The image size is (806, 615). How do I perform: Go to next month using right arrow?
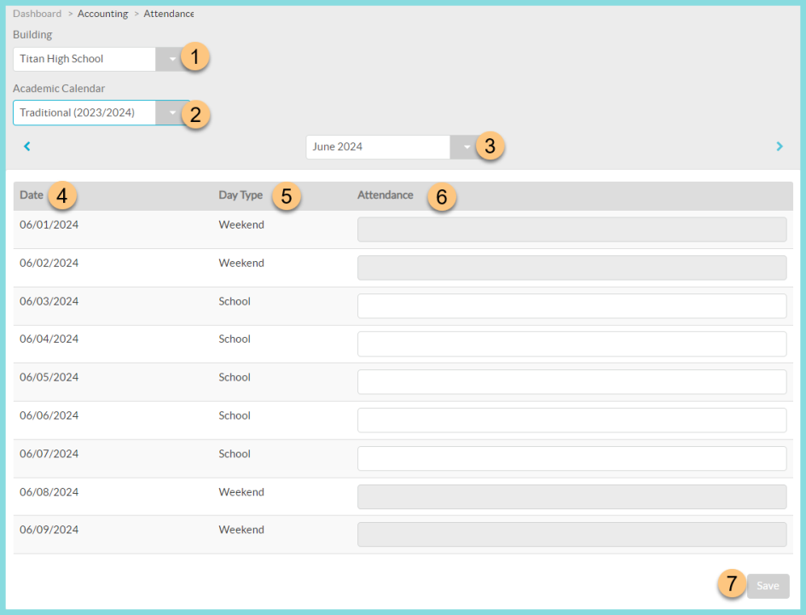pos(779,147)
